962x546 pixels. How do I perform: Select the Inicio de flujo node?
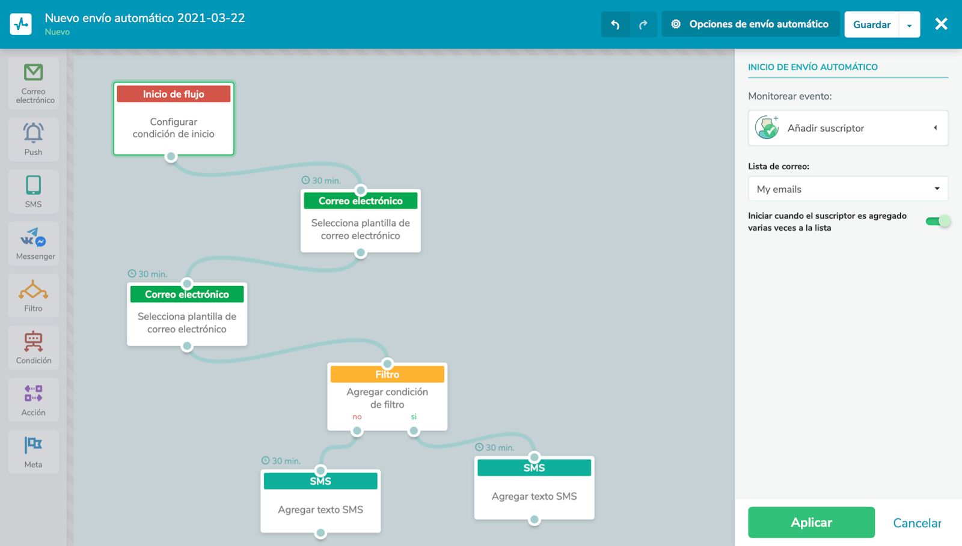173,118
